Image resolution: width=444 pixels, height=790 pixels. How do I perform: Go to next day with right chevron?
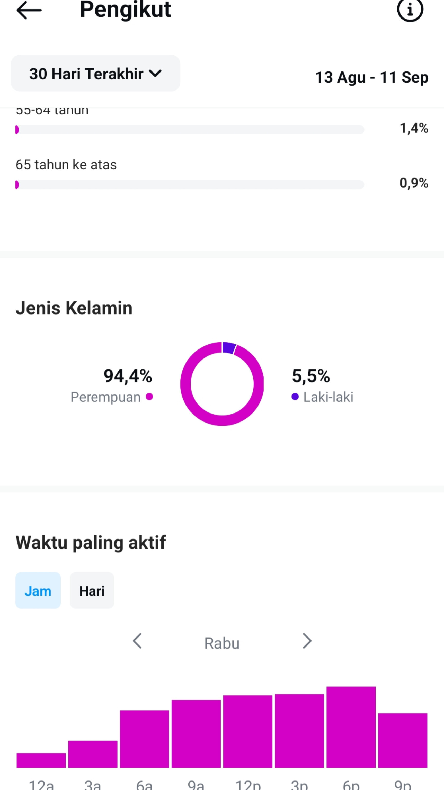point(307,641)
